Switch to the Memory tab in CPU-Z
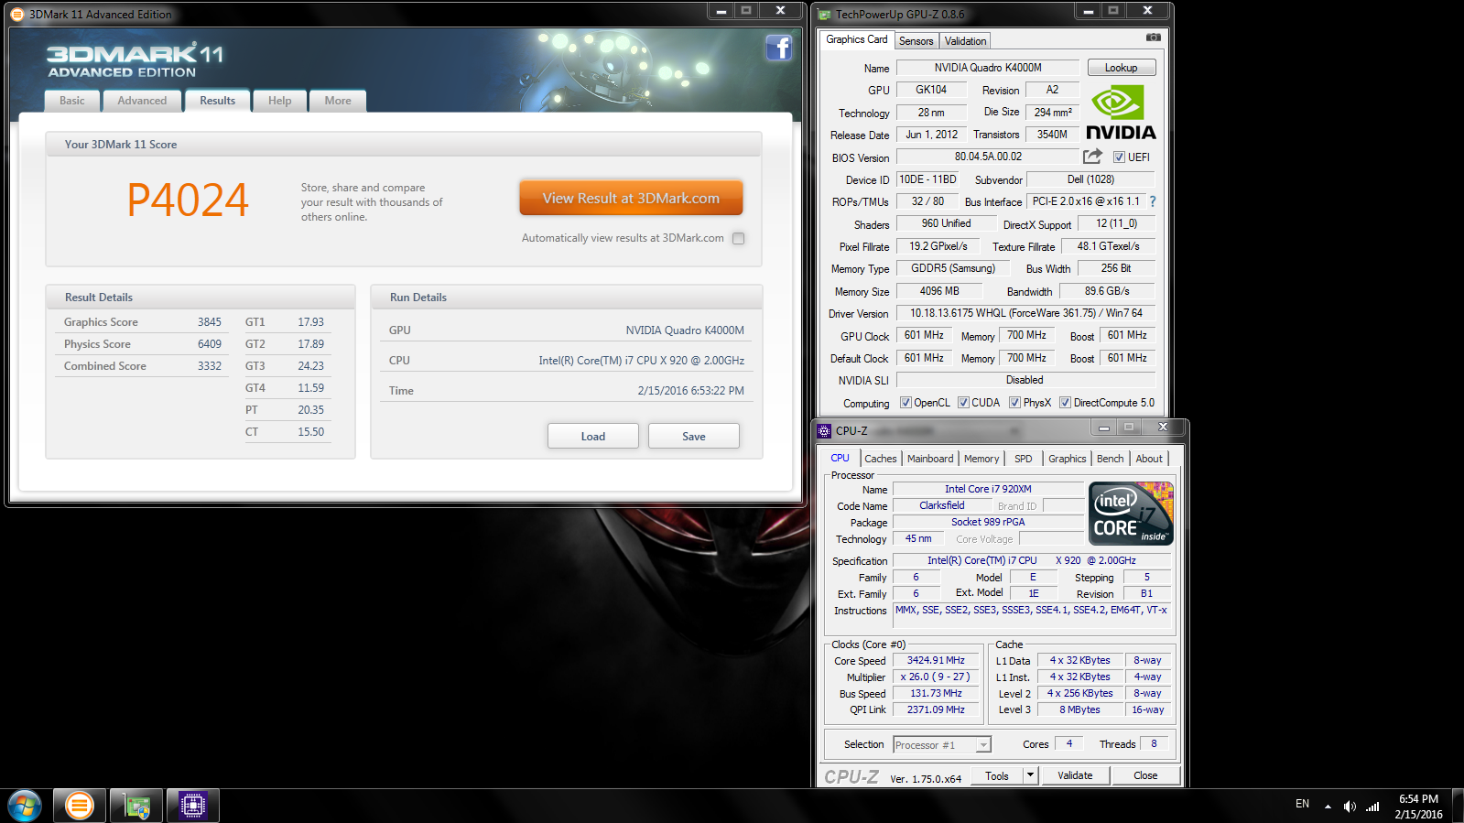This screenshot has width=1464, height=823. (x=981, y=459)
